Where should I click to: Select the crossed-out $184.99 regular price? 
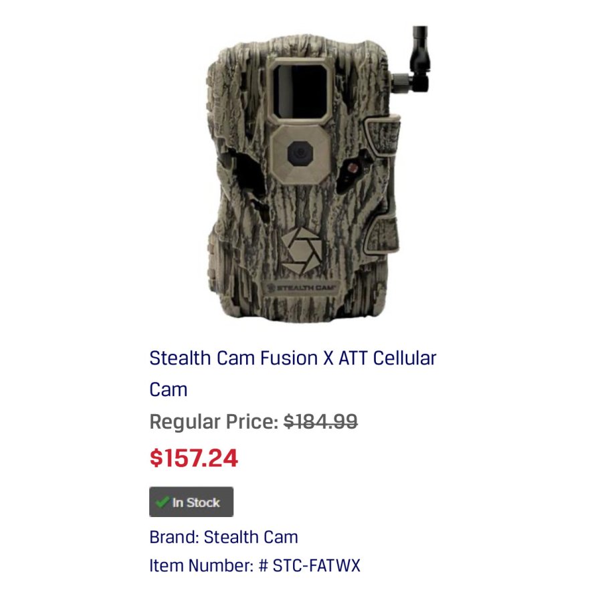pyautogui.click(x=320, y=421)
